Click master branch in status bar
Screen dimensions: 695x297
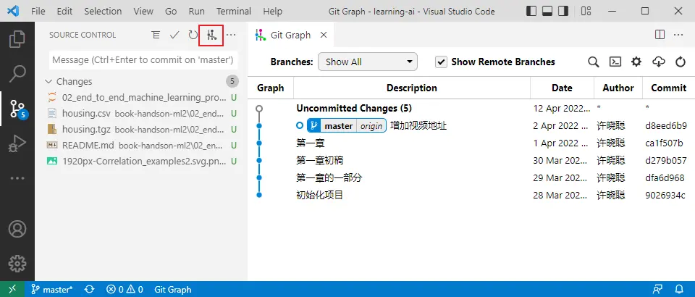click(52, 289)
